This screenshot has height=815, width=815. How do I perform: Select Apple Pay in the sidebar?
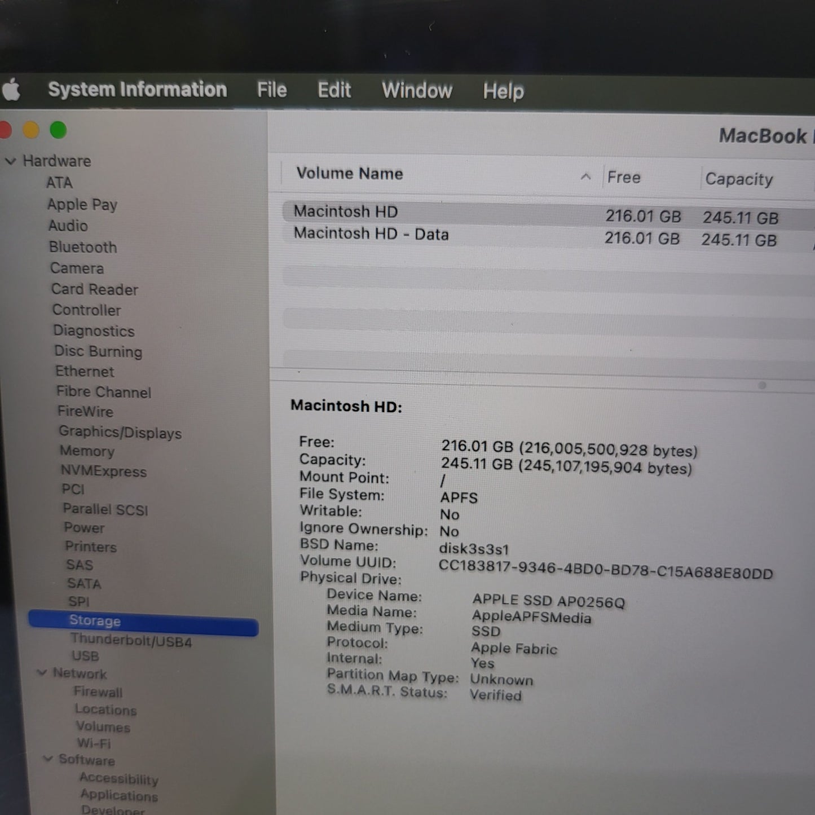[82, 204]
